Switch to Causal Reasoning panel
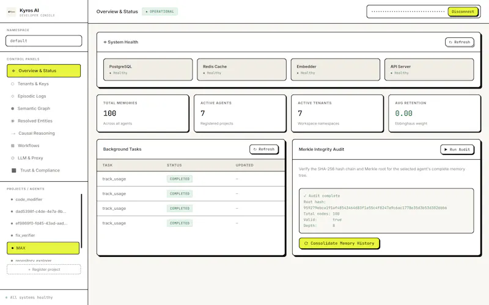This screenshot has width=489, height=305. [43, 133]
